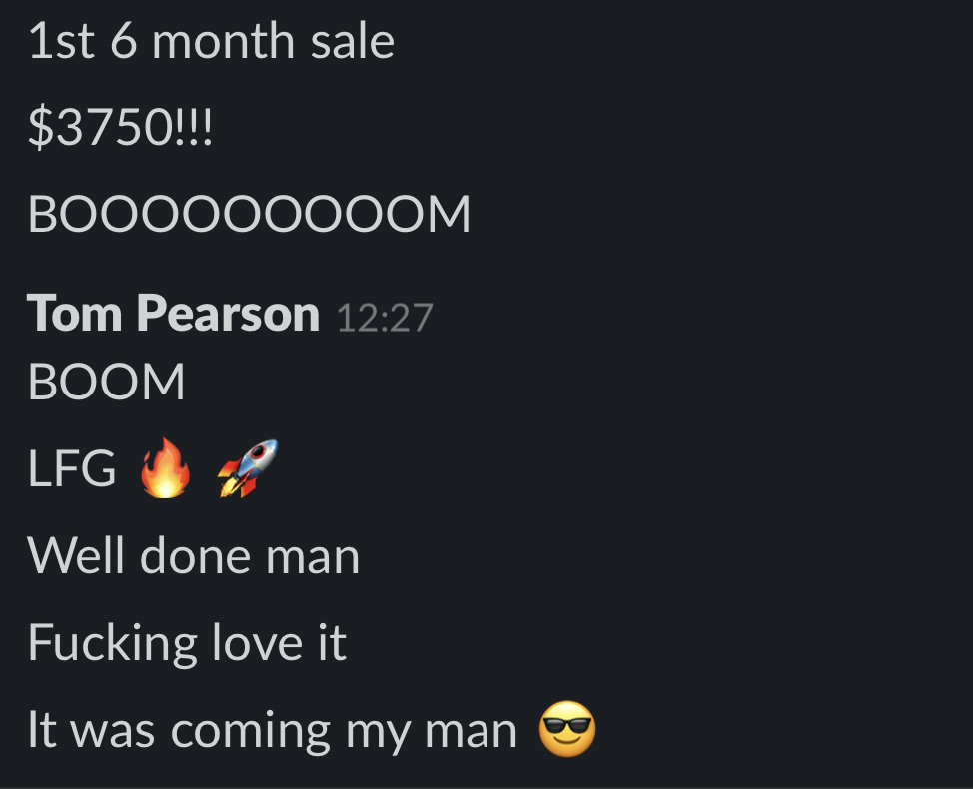Select the 'Fucking love it' message
Image resolution: width=973 pixels, height=789 pixels.
coord(187,642)
